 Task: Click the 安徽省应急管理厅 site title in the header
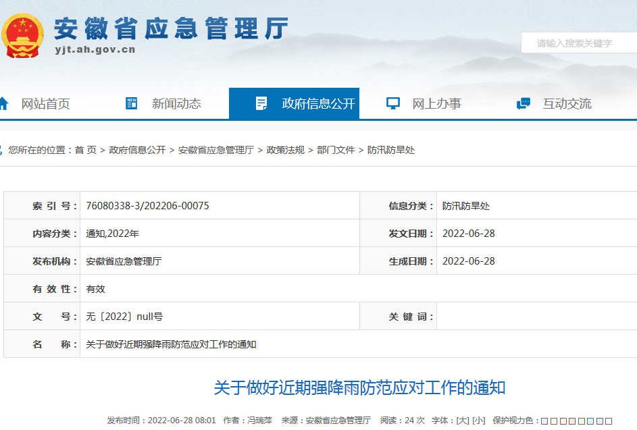pyautogui.click(x=171, y=28)
